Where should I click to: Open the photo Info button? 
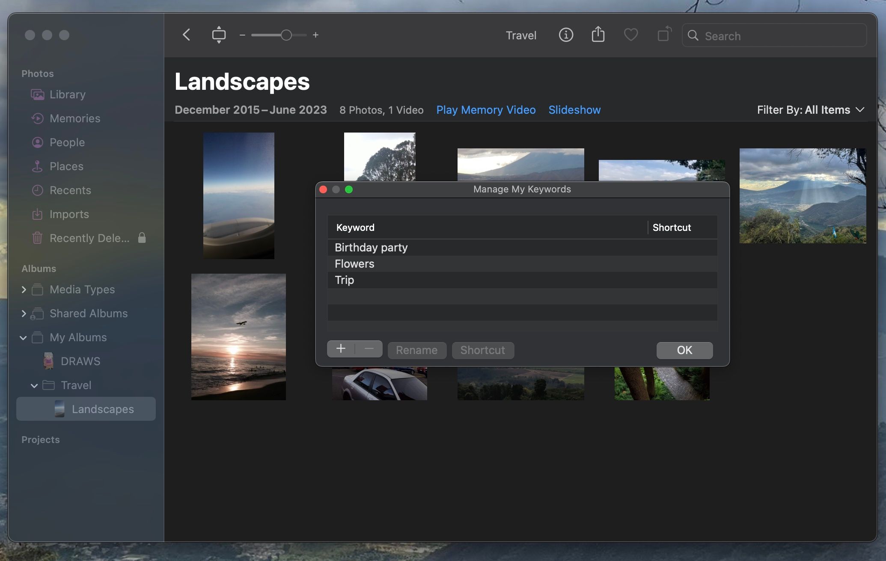click(566, 35)
